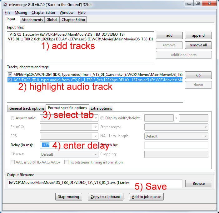Click the remove button
The height and width of the screenshot is (213, 219).
point(169,45)
